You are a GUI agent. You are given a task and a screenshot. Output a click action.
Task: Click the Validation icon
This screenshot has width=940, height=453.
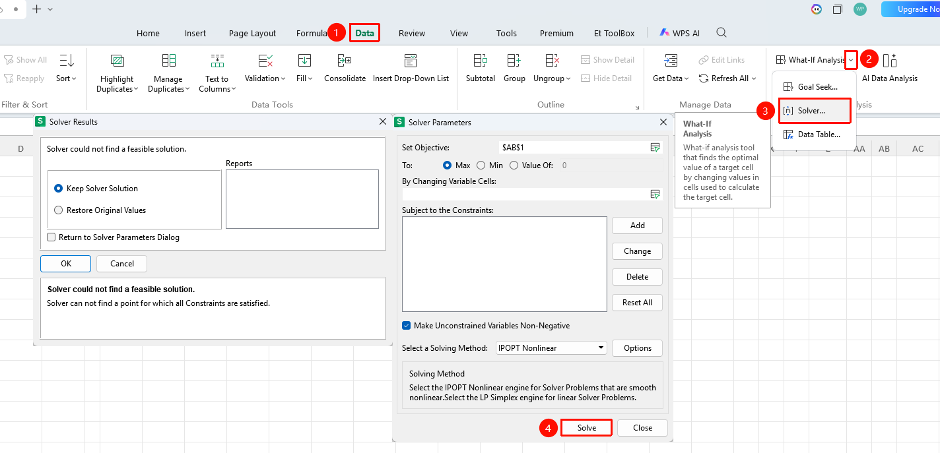[266, 61]
